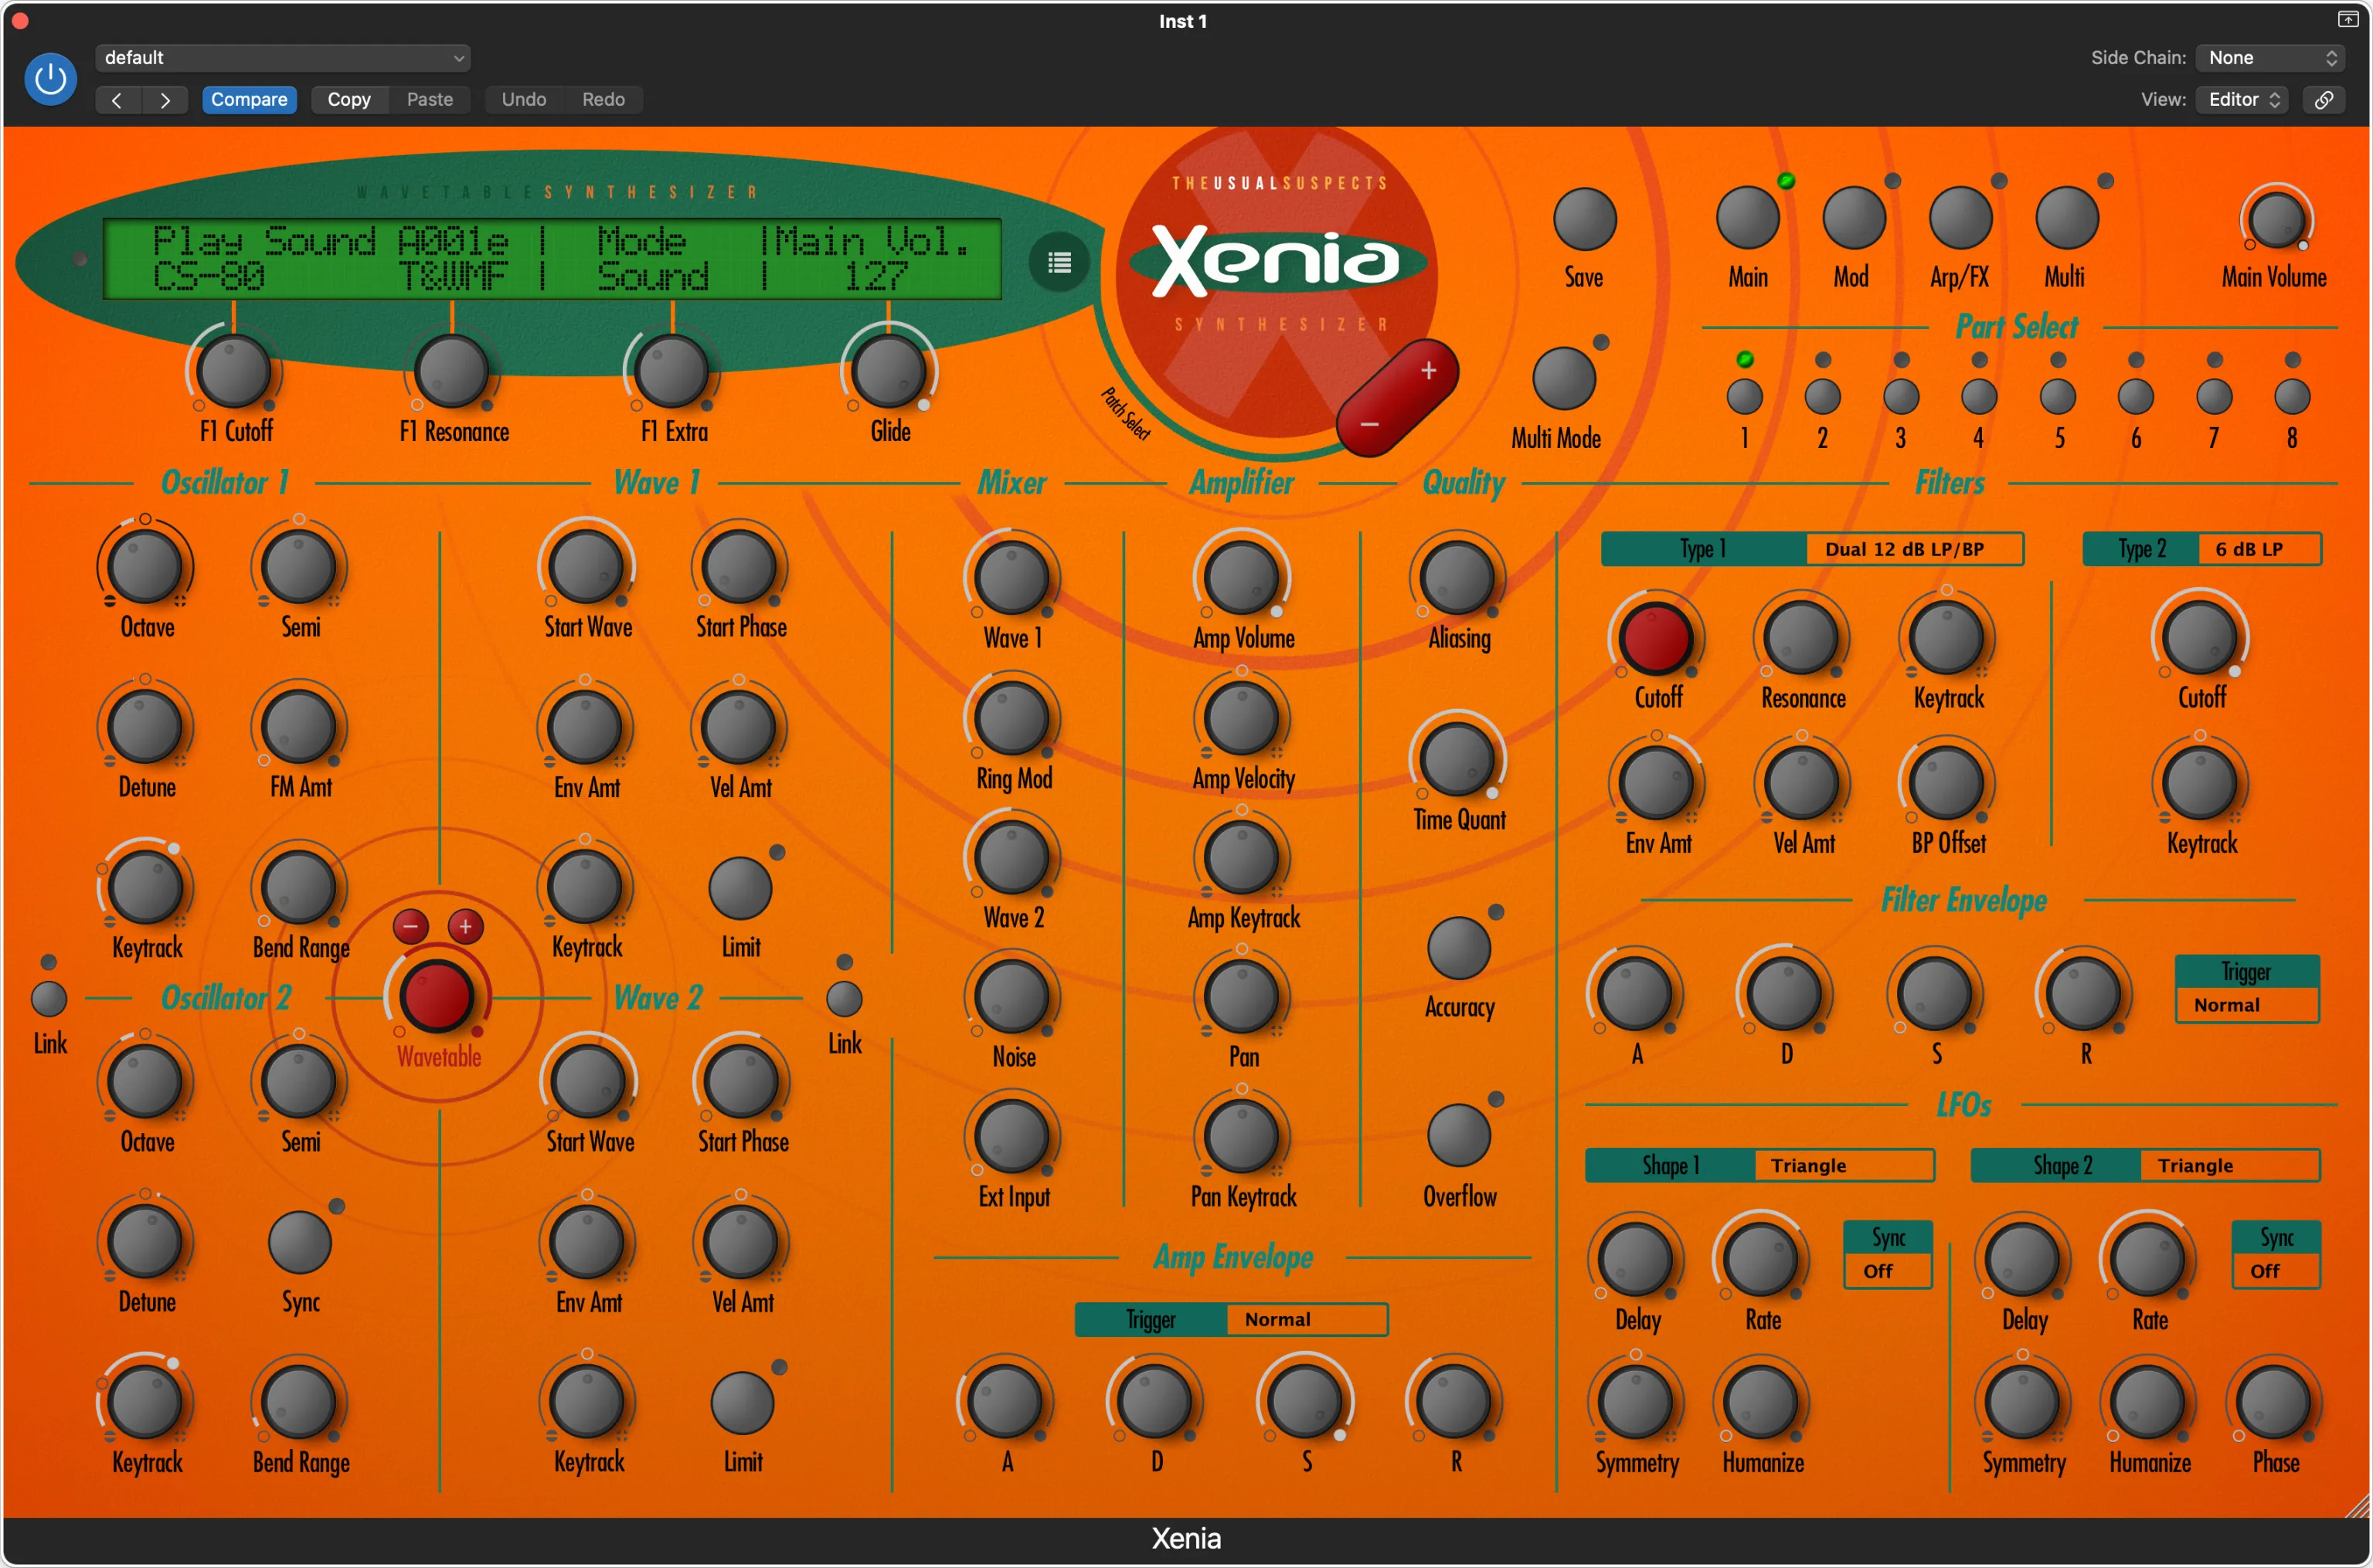Click Filter Envelope Attack knob
This screenshot has width=2373, height=1568.
(x=1635, y=994)
